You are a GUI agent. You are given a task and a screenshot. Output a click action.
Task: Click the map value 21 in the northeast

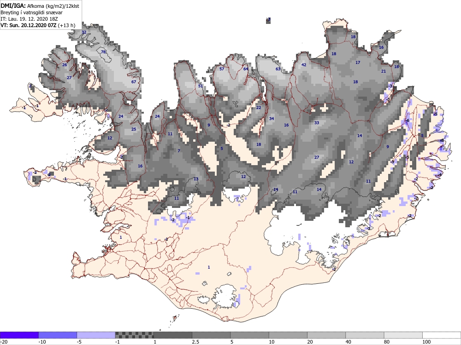[384, 71]
